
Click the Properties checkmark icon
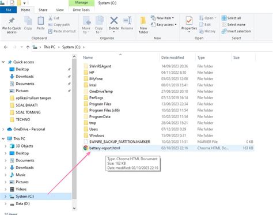[189, 21]
